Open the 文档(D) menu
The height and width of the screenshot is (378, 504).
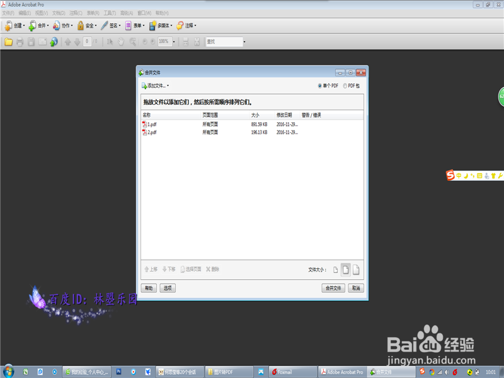pyautogui.click(x=59, y=13)
